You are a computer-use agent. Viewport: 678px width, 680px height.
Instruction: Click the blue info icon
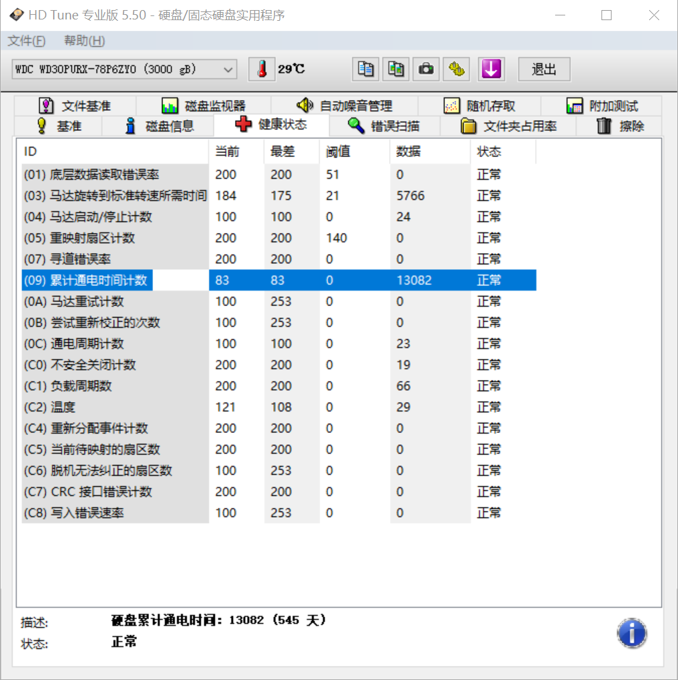point(632,633)
